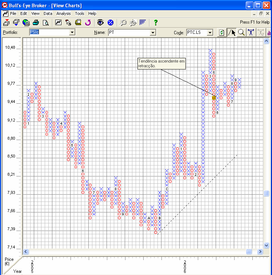Click the yellow folder documents icon

coord(78,23)
